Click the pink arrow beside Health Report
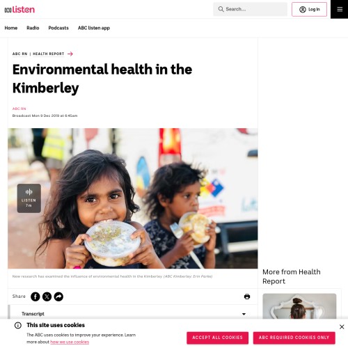 point(70,54)
